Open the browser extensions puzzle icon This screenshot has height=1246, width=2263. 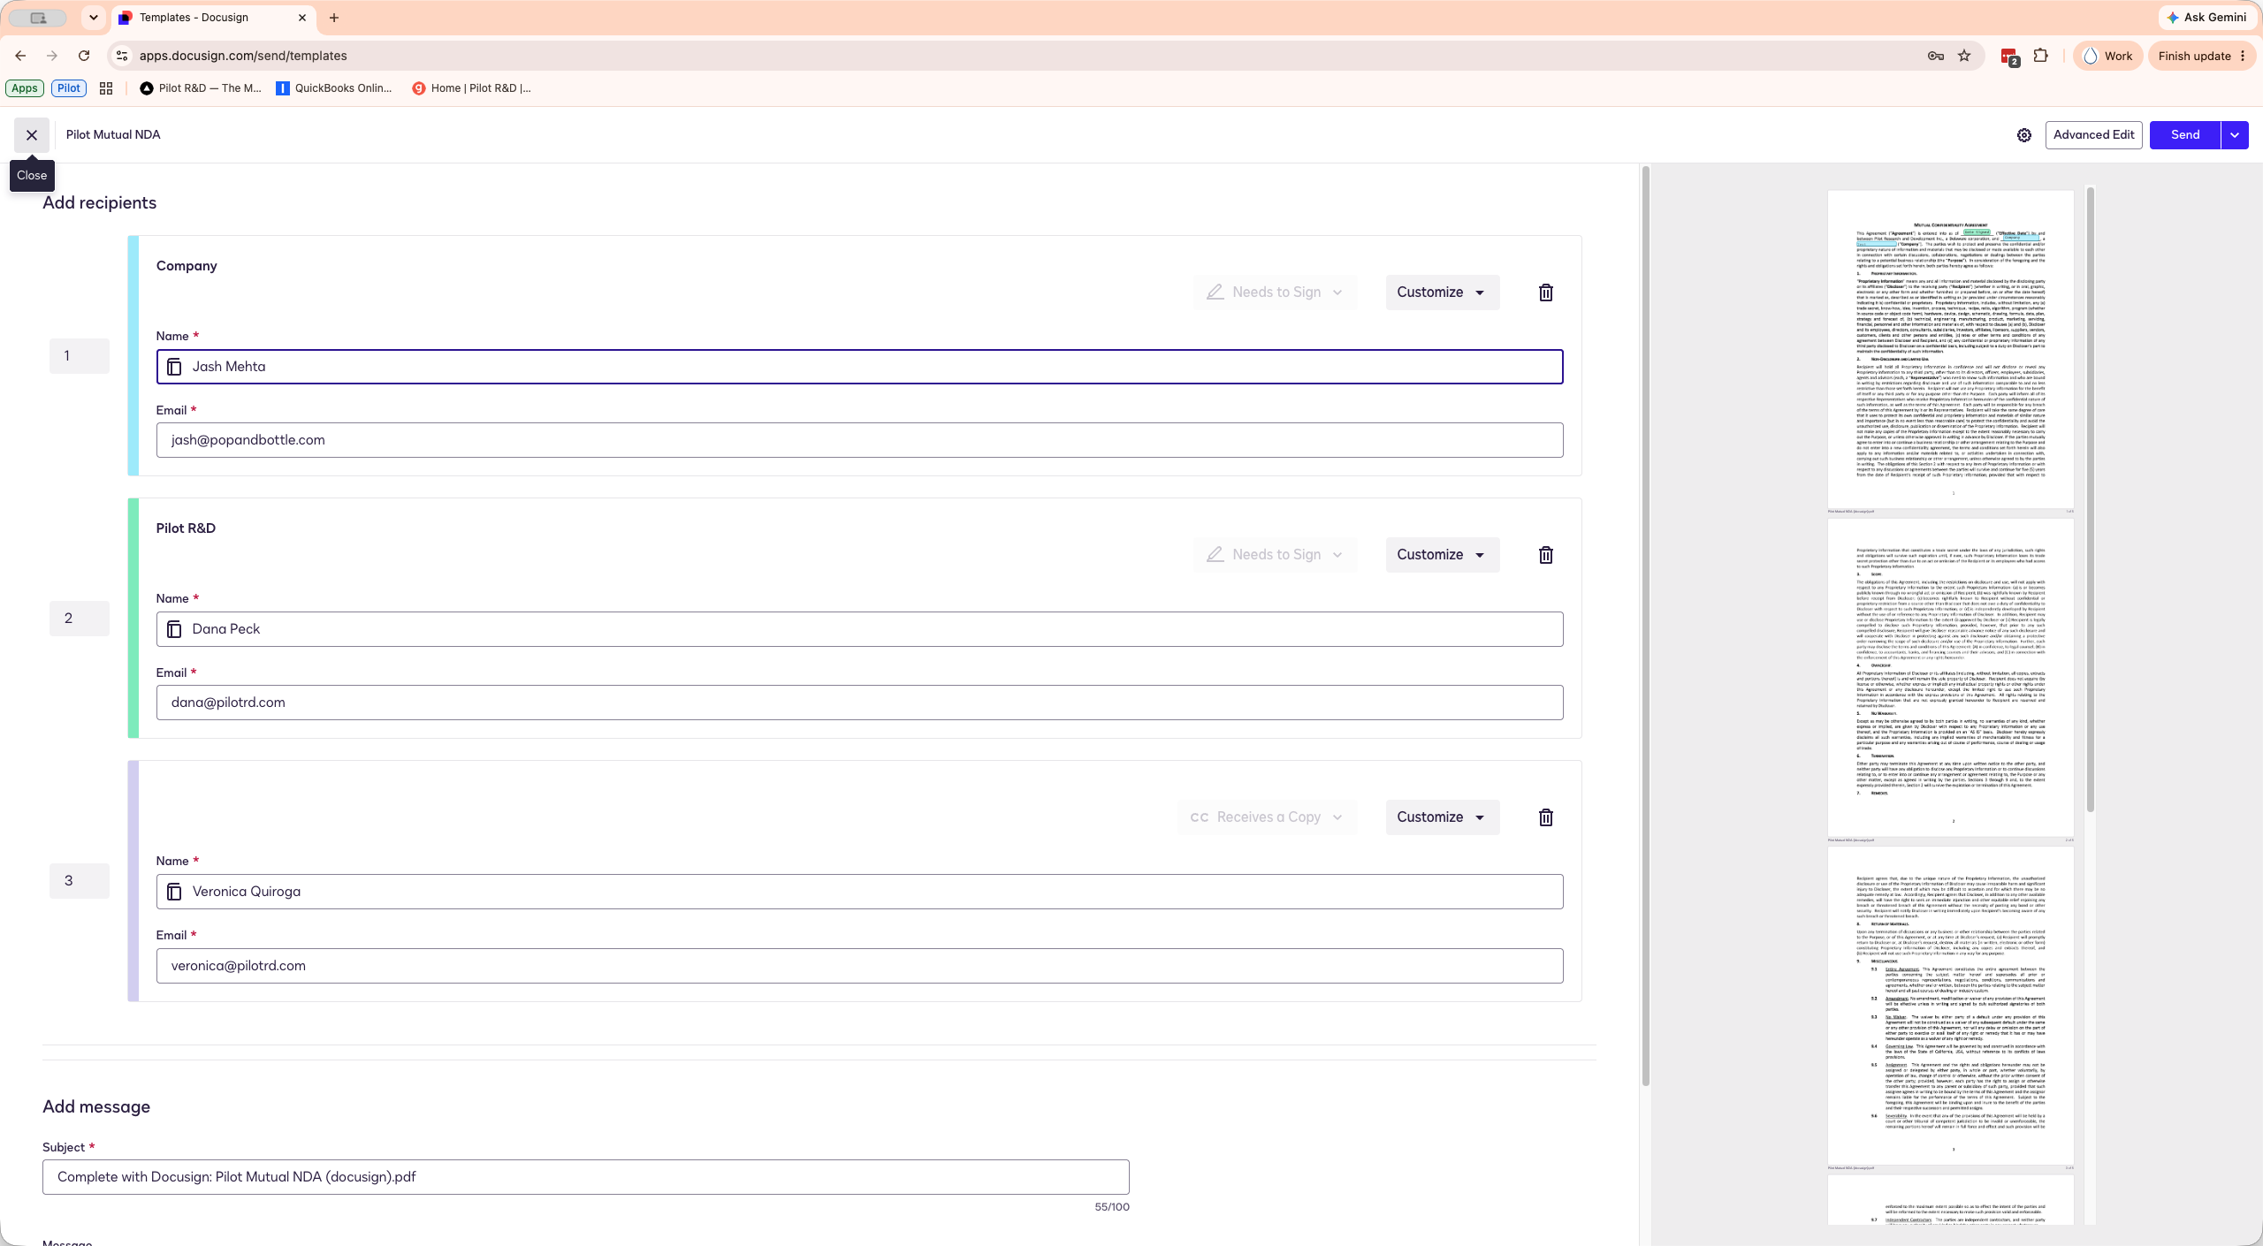(x=2040, y=56)
